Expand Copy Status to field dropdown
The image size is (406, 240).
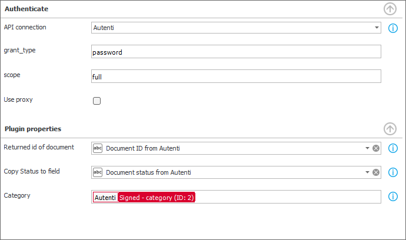367,172
